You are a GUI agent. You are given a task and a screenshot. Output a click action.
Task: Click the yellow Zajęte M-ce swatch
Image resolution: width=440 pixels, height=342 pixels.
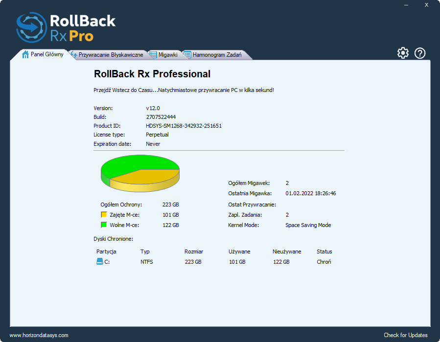[x=104, y=215]
